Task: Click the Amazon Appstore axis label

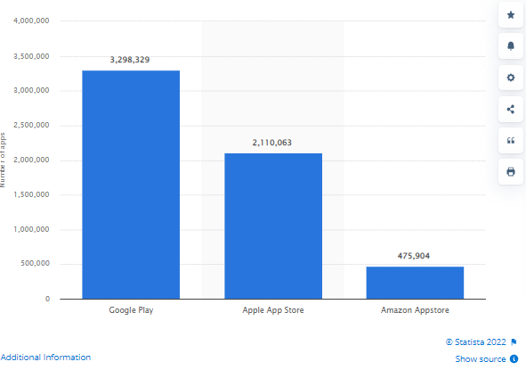Action: coord(415,310)
